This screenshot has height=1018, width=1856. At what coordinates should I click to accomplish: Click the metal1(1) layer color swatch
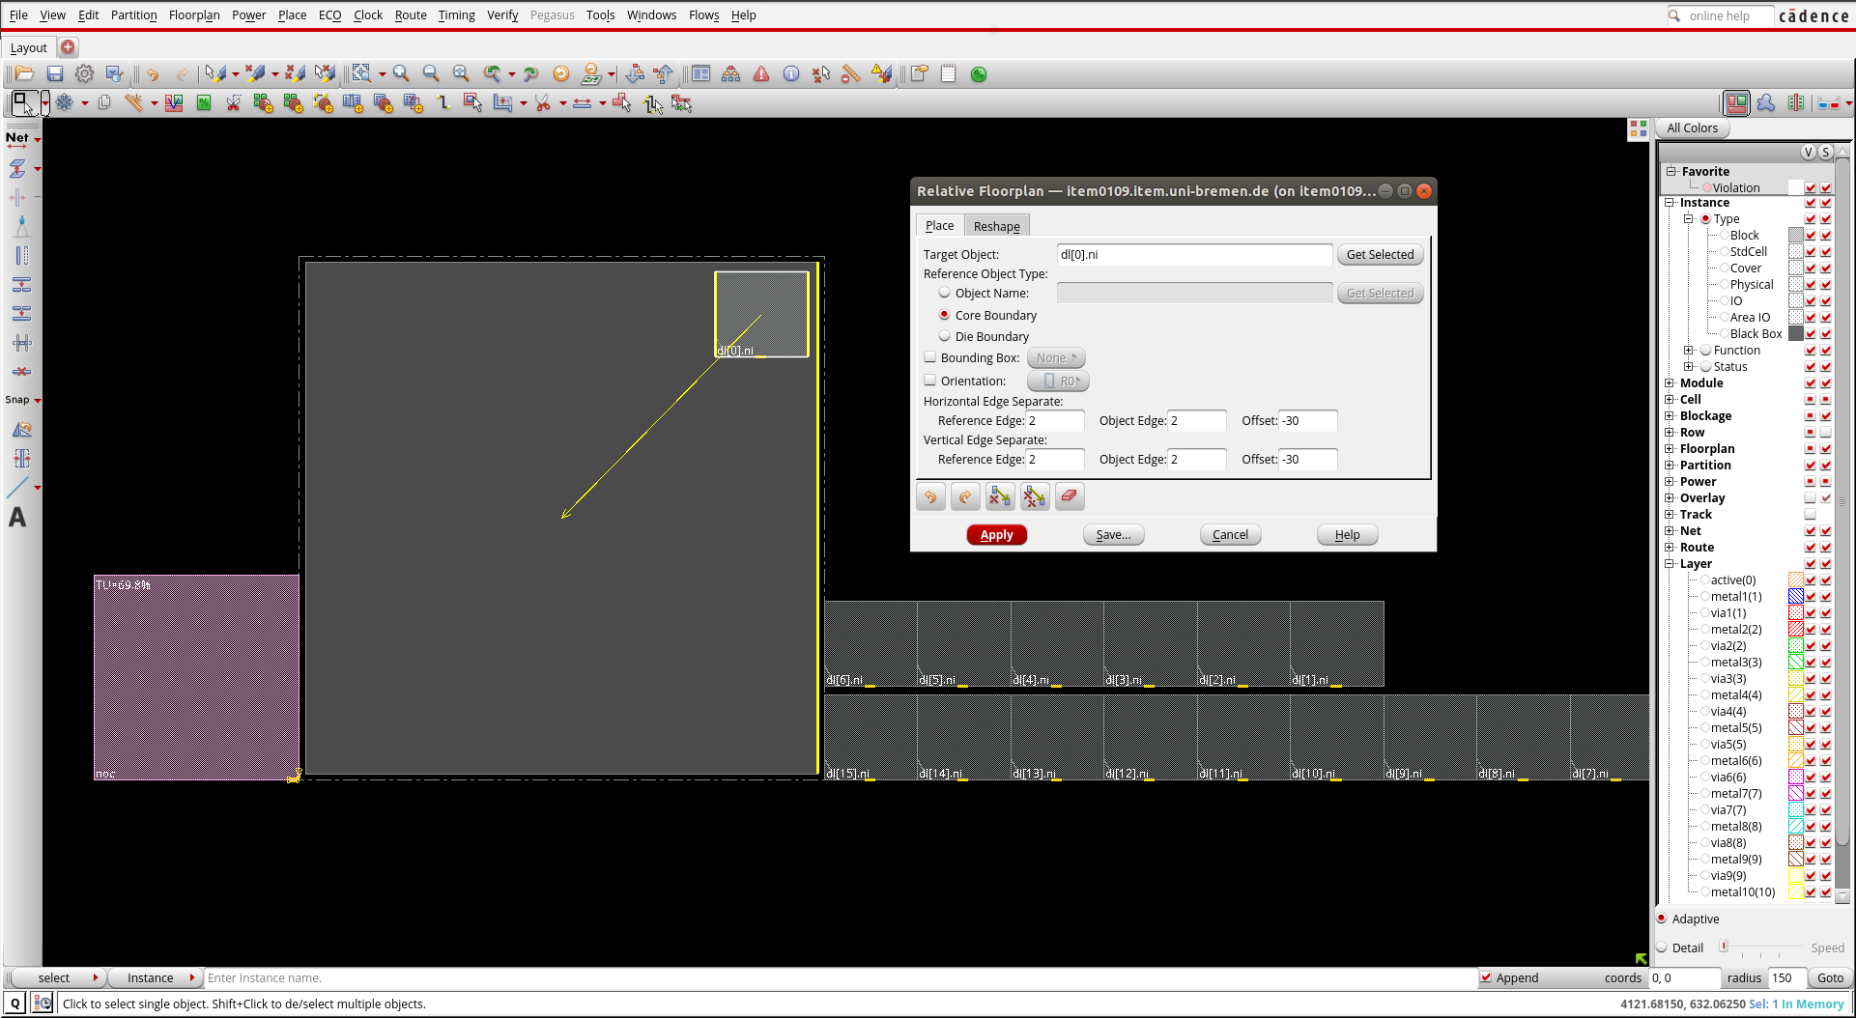[1795, 597]
